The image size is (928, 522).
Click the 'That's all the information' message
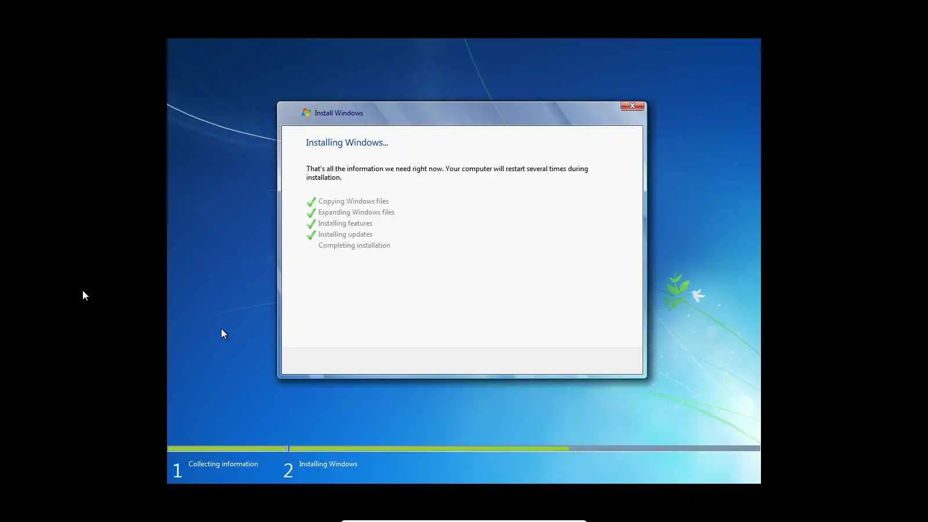(447, 173)
